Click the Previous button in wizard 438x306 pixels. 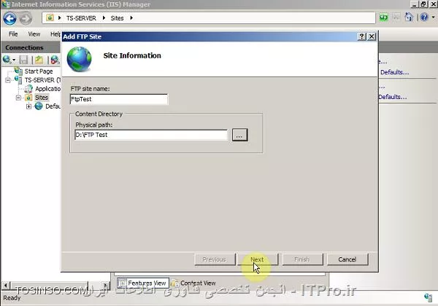(x=215, y=259)
